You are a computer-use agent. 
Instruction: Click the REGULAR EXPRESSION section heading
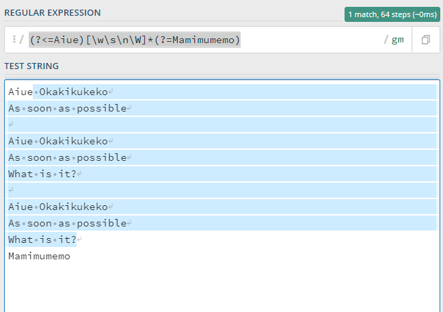pyautogui.click(x=53, y=13)
